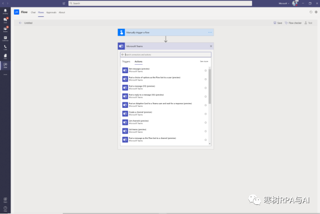Click the actions list scroll down arrow
The width and height of the screenshot is (320, 214).
[x=210, y=144]
